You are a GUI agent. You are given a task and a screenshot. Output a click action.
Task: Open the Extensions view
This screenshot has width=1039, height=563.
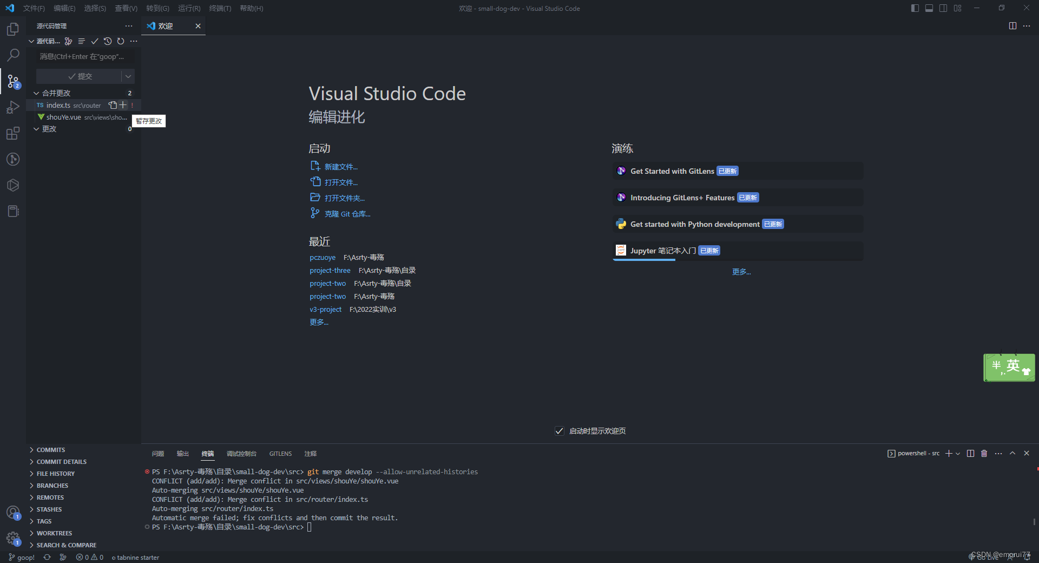(x=13, y=133)
